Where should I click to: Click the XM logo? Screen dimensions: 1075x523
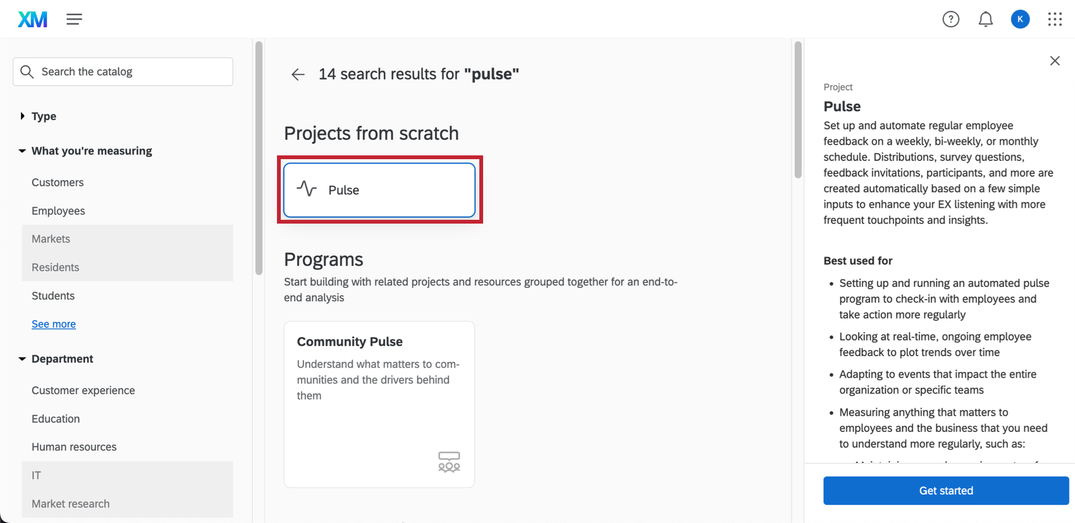32,20
